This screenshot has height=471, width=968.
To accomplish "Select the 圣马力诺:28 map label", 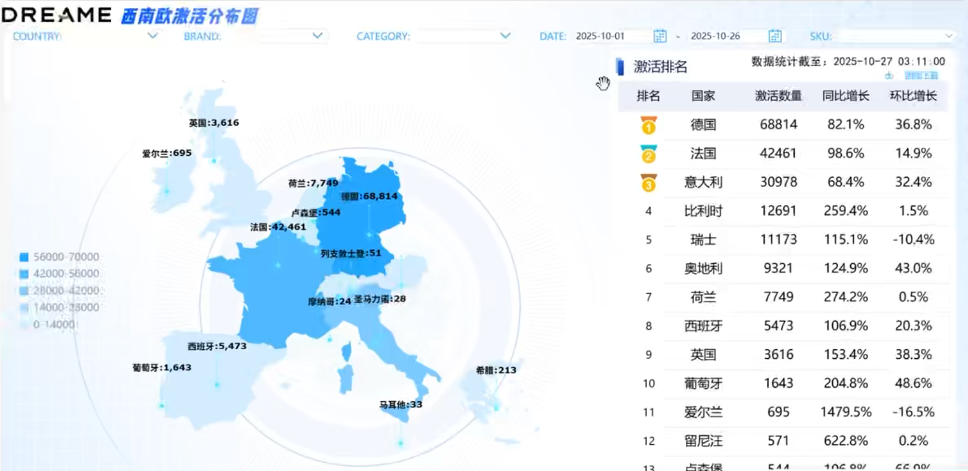I will 380,299.
